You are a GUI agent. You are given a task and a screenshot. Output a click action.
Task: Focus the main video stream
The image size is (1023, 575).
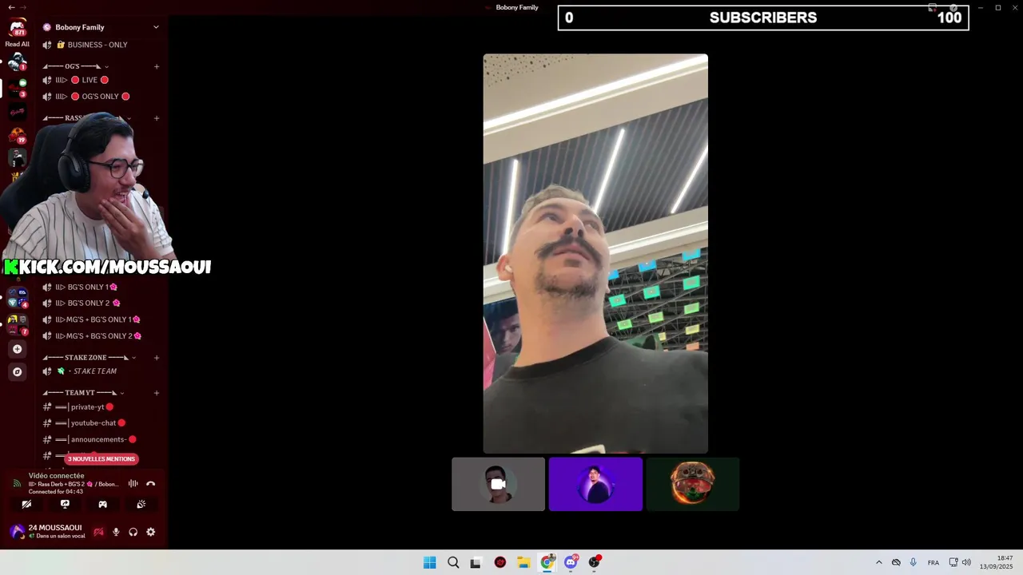pos(595,253)
